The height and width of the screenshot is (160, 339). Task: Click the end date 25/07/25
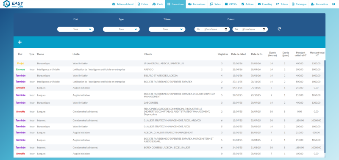pyautogui.click(x=256, y=121)
